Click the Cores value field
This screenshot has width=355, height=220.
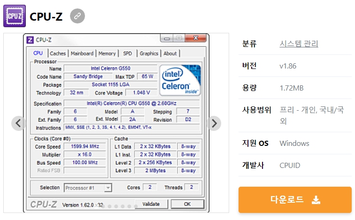(150, 187)
